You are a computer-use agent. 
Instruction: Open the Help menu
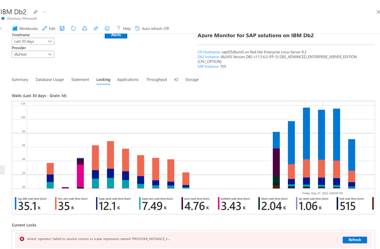(124, 29)
